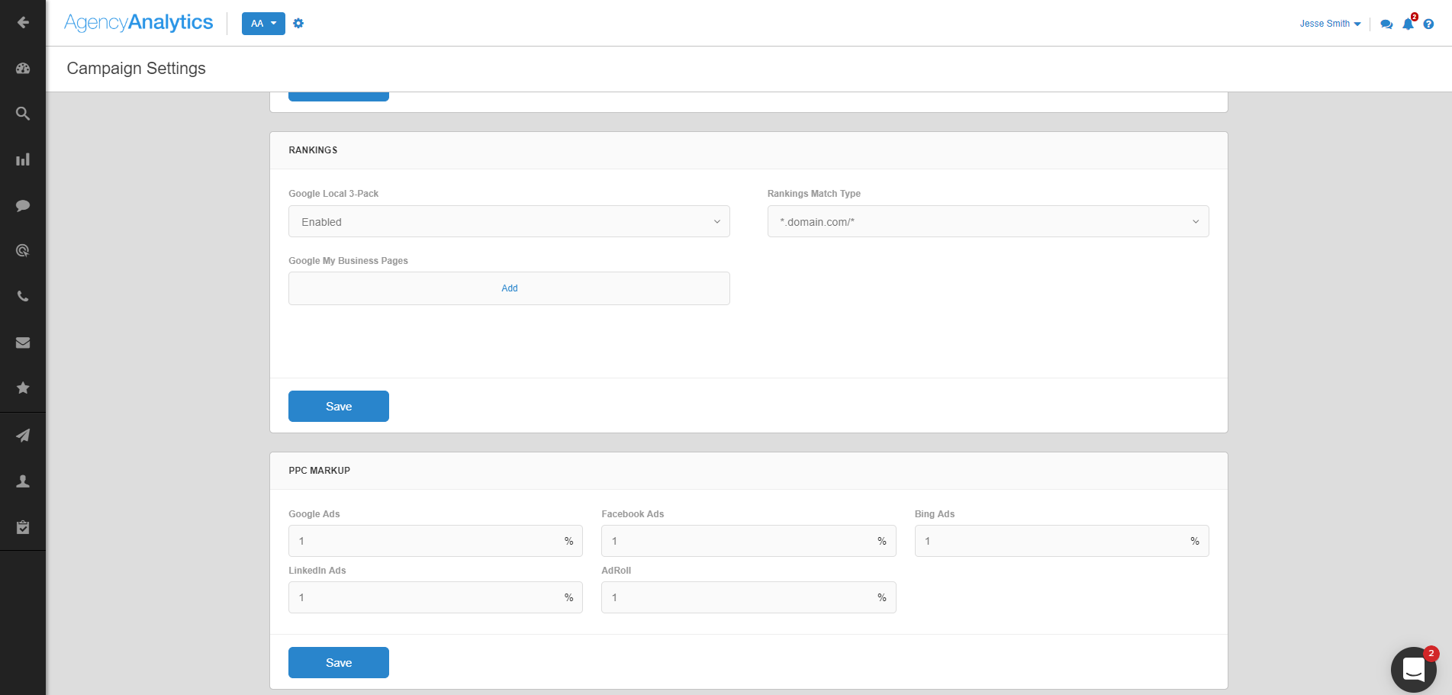Open the star reviews icon in the sidebar
The width and height of the screenshot is (1452, 695).
click(x=23, y=388)
